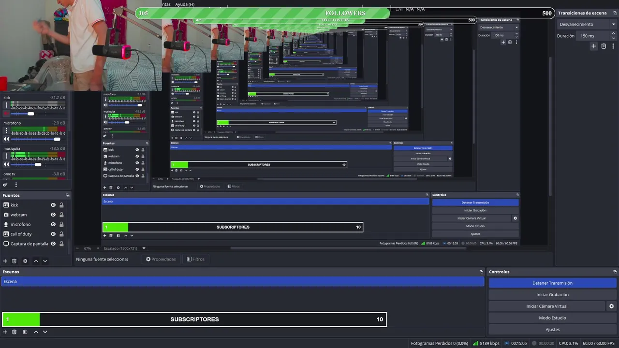Select Captura de pantalla monitor icon in main Fuentes
The image size is (619, 348).
pyautogui.click(x=6, y=244)
